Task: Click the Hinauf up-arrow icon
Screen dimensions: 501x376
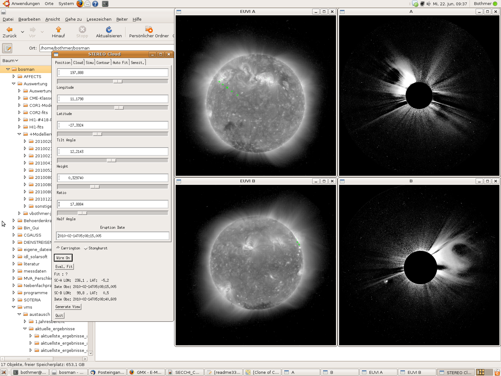Action: click(x=58, y=29)
